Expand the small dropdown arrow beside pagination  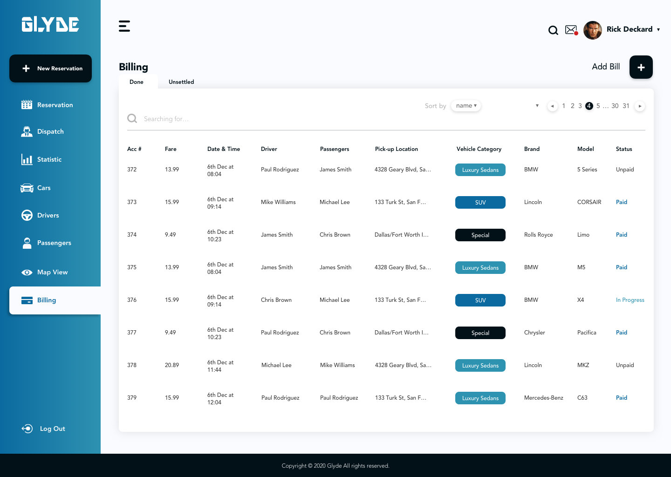tap(537, 106)
